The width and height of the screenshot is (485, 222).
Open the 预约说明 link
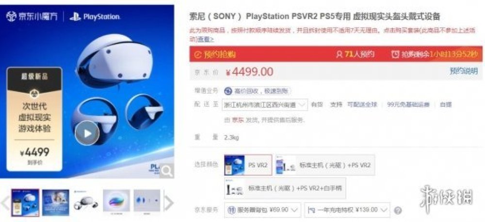pyautogui.click(x=464, y=71)
